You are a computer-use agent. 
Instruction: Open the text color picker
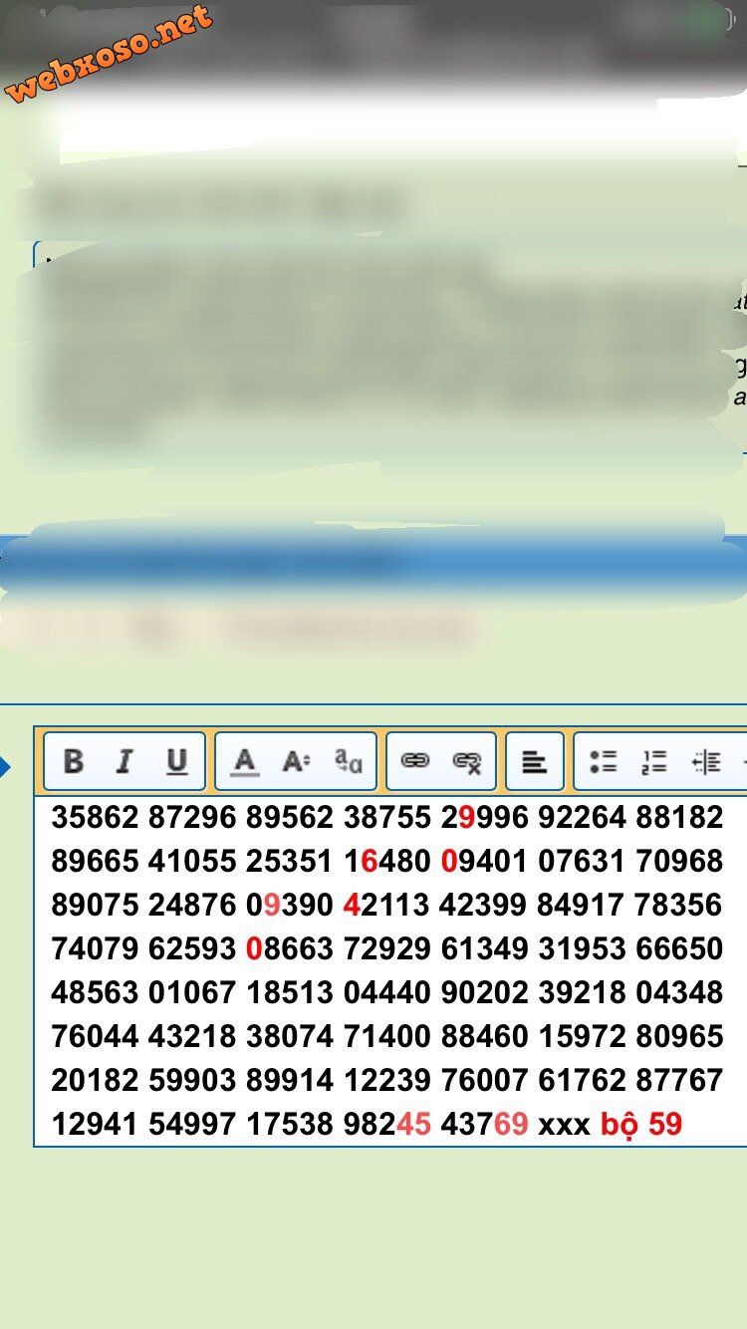pos(244,762)
